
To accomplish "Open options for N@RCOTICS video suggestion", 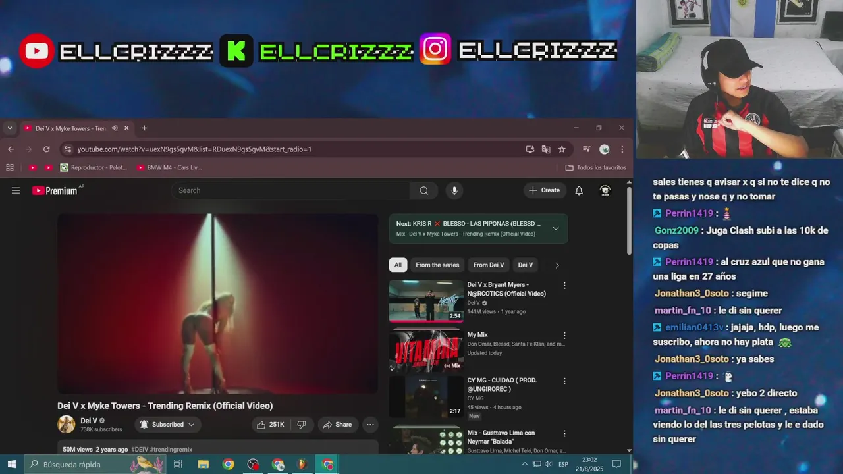I will point(564,286).
